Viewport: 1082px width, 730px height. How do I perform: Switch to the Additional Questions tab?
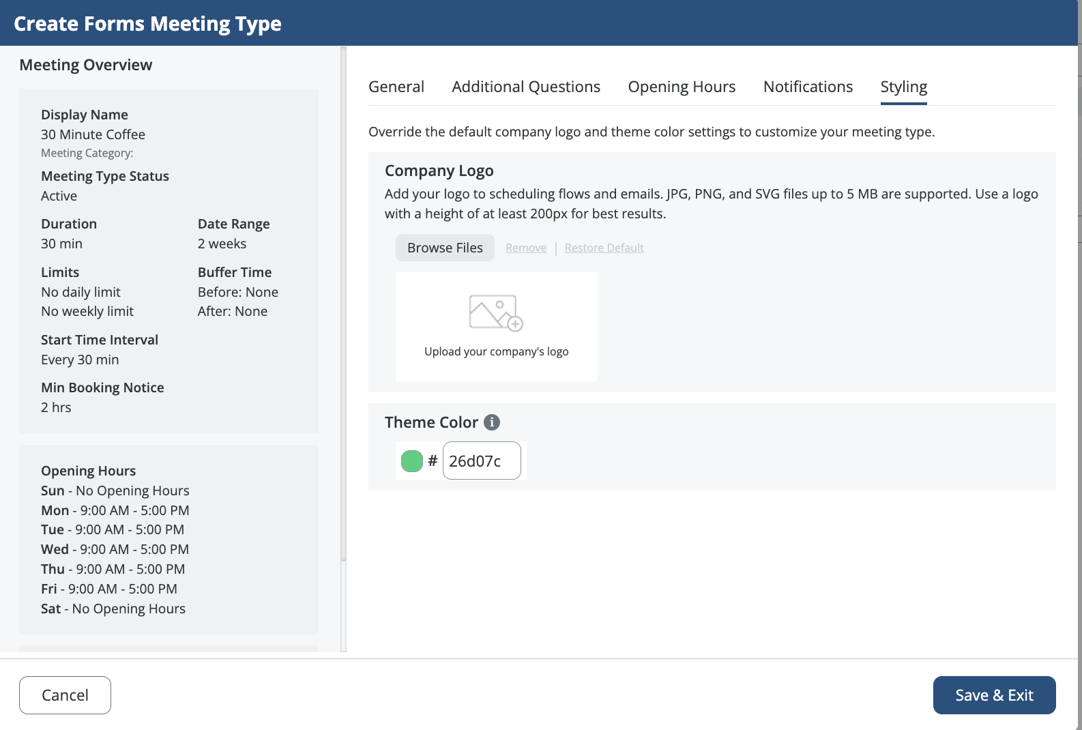526,87
